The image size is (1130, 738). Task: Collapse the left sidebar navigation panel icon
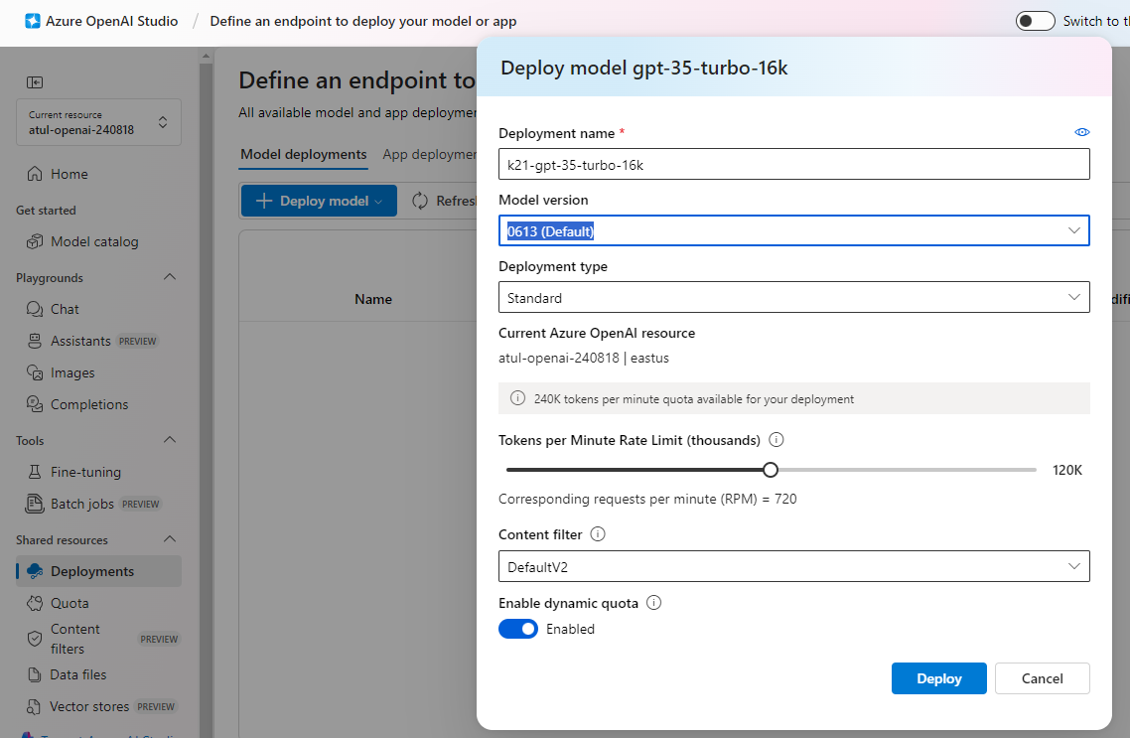coord(35,82)
